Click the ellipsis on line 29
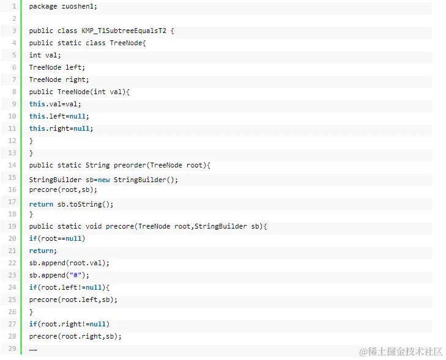 click(x=33, y=350)
